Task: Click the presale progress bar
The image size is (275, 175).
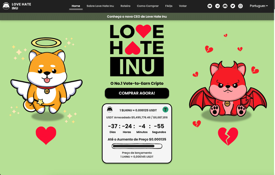Action: click(x=137, y=146)
